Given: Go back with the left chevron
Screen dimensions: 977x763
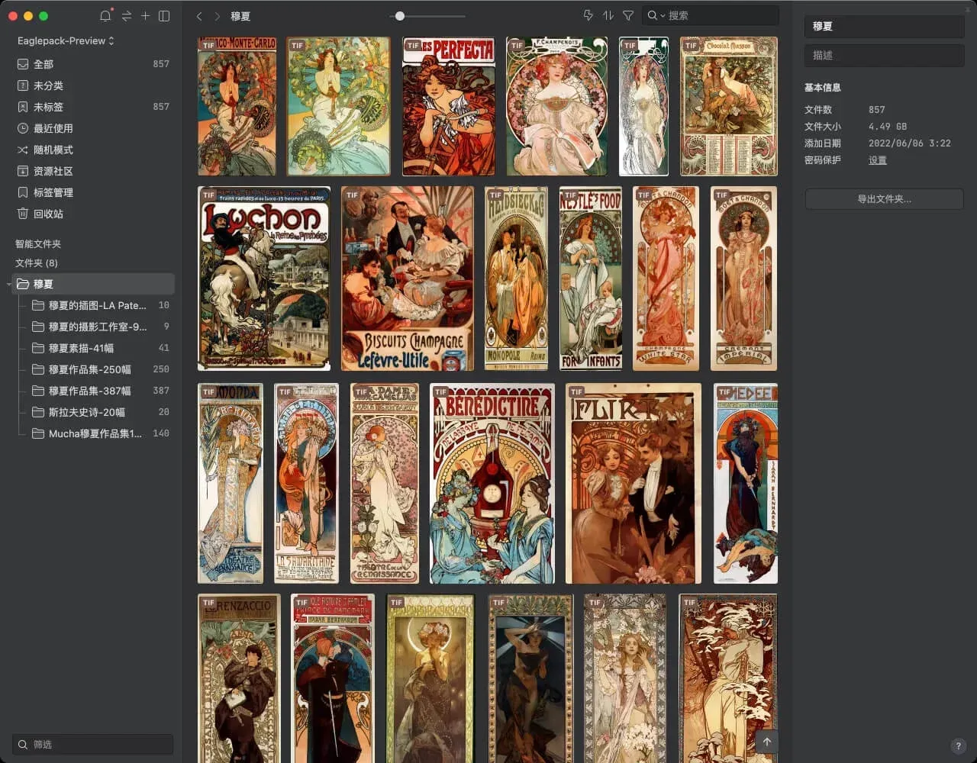Looking at the screenshot, I should coord(199,16).
